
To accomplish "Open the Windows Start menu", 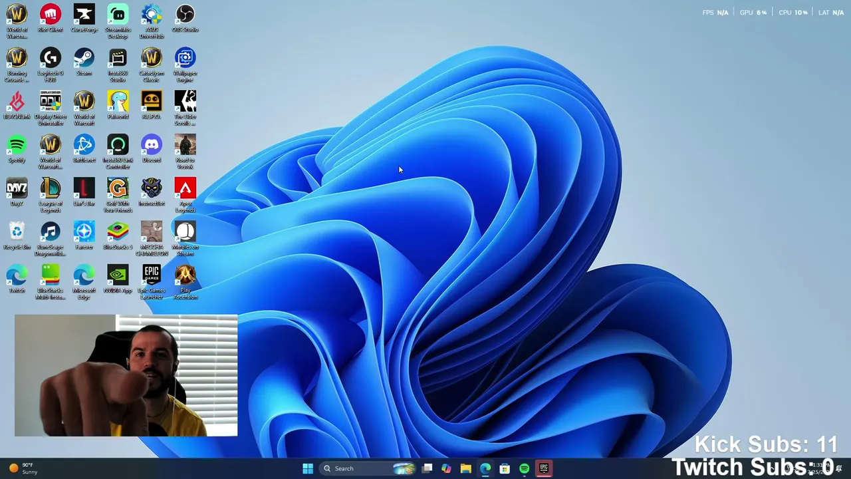I will click(308, 468).
